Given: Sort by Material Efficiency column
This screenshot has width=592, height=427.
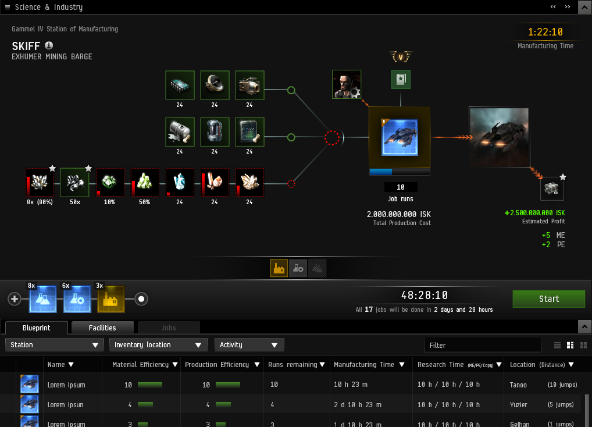Looking at the screenshot, I should click(145, 365).
